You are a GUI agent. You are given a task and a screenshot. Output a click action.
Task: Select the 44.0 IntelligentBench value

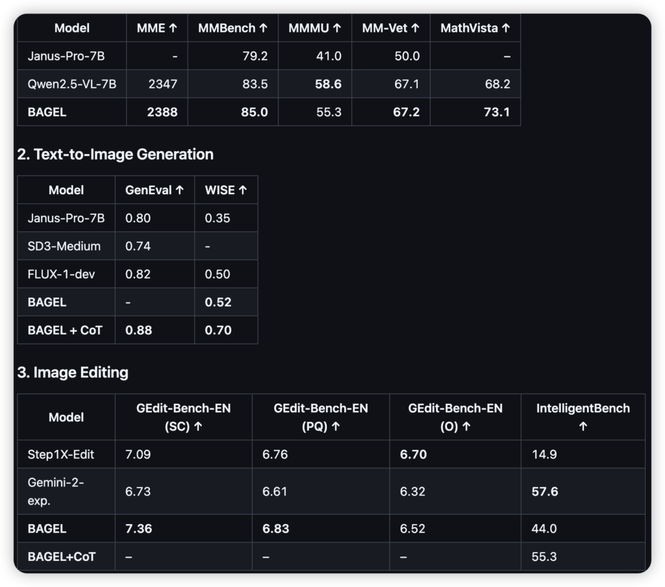(x=544, y=529)
